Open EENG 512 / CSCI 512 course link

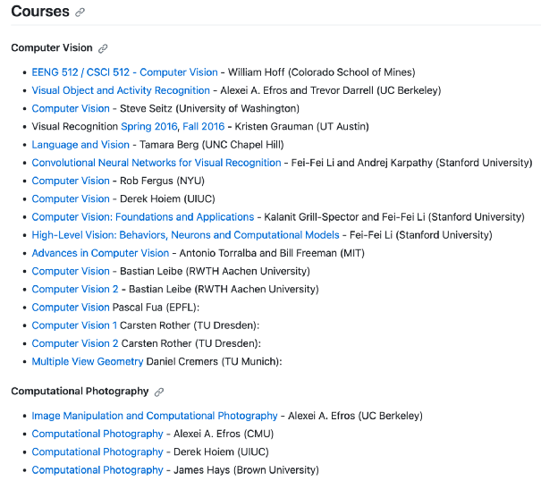click(x=124, y=72)
